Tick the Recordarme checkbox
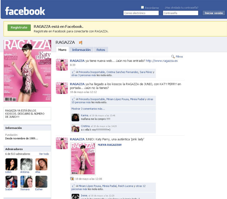The image size is (227, 199). 142,7
